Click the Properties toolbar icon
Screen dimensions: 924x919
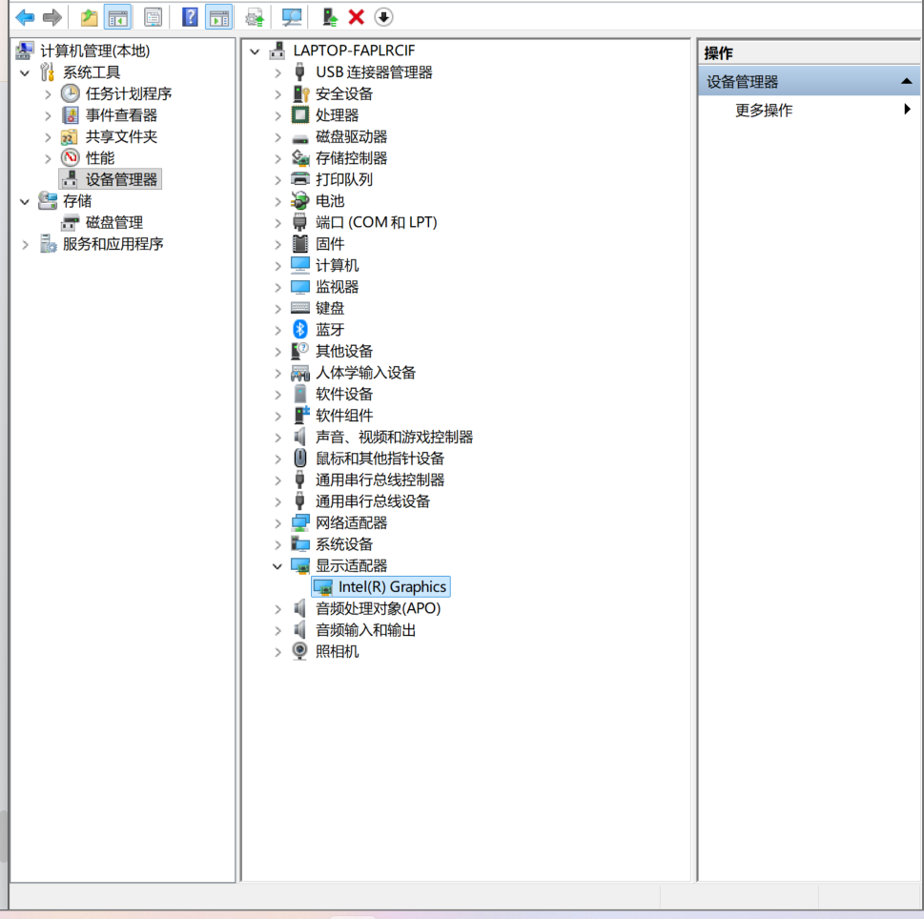click(153, 17)
